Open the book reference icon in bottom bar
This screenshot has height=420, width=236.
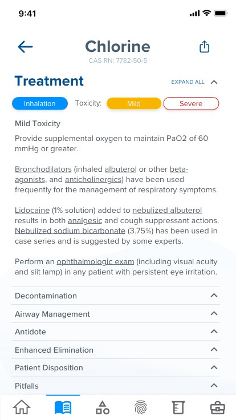pos(63,407)
